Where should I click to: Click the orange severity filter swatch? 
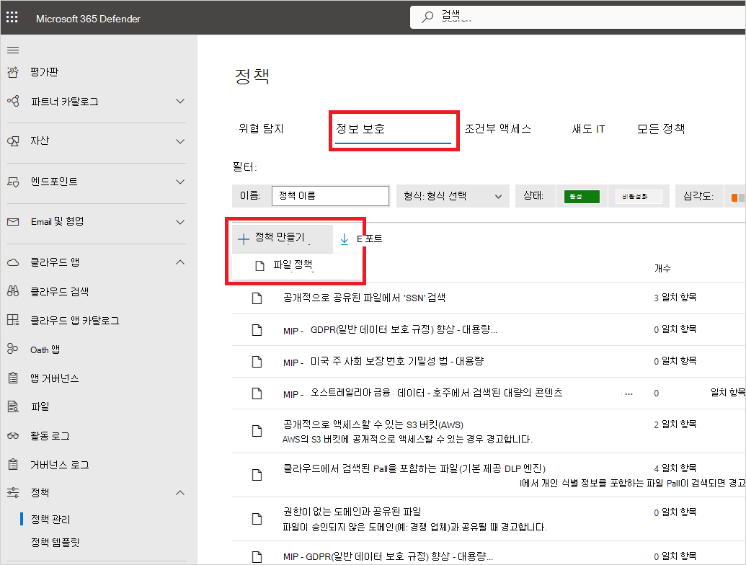point(735,197)
